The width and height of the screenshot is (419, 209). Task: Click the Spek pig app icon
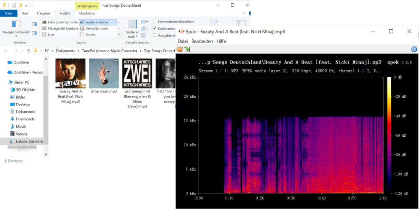point(181,31)
